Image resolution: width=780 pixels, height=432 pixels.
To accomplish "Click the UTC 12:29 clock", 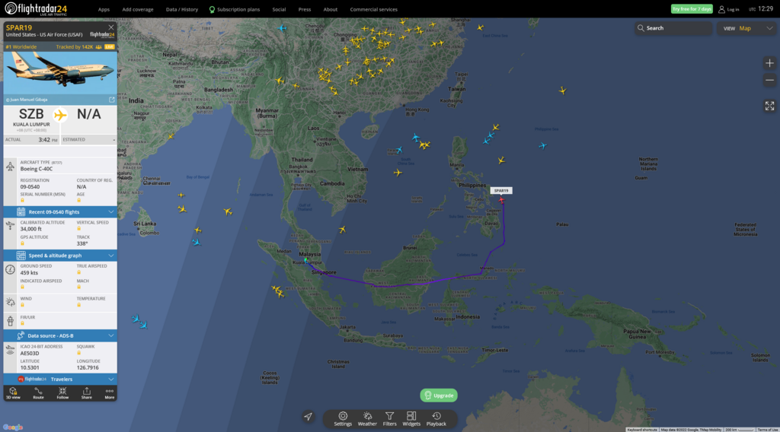I will click(761, 9).
